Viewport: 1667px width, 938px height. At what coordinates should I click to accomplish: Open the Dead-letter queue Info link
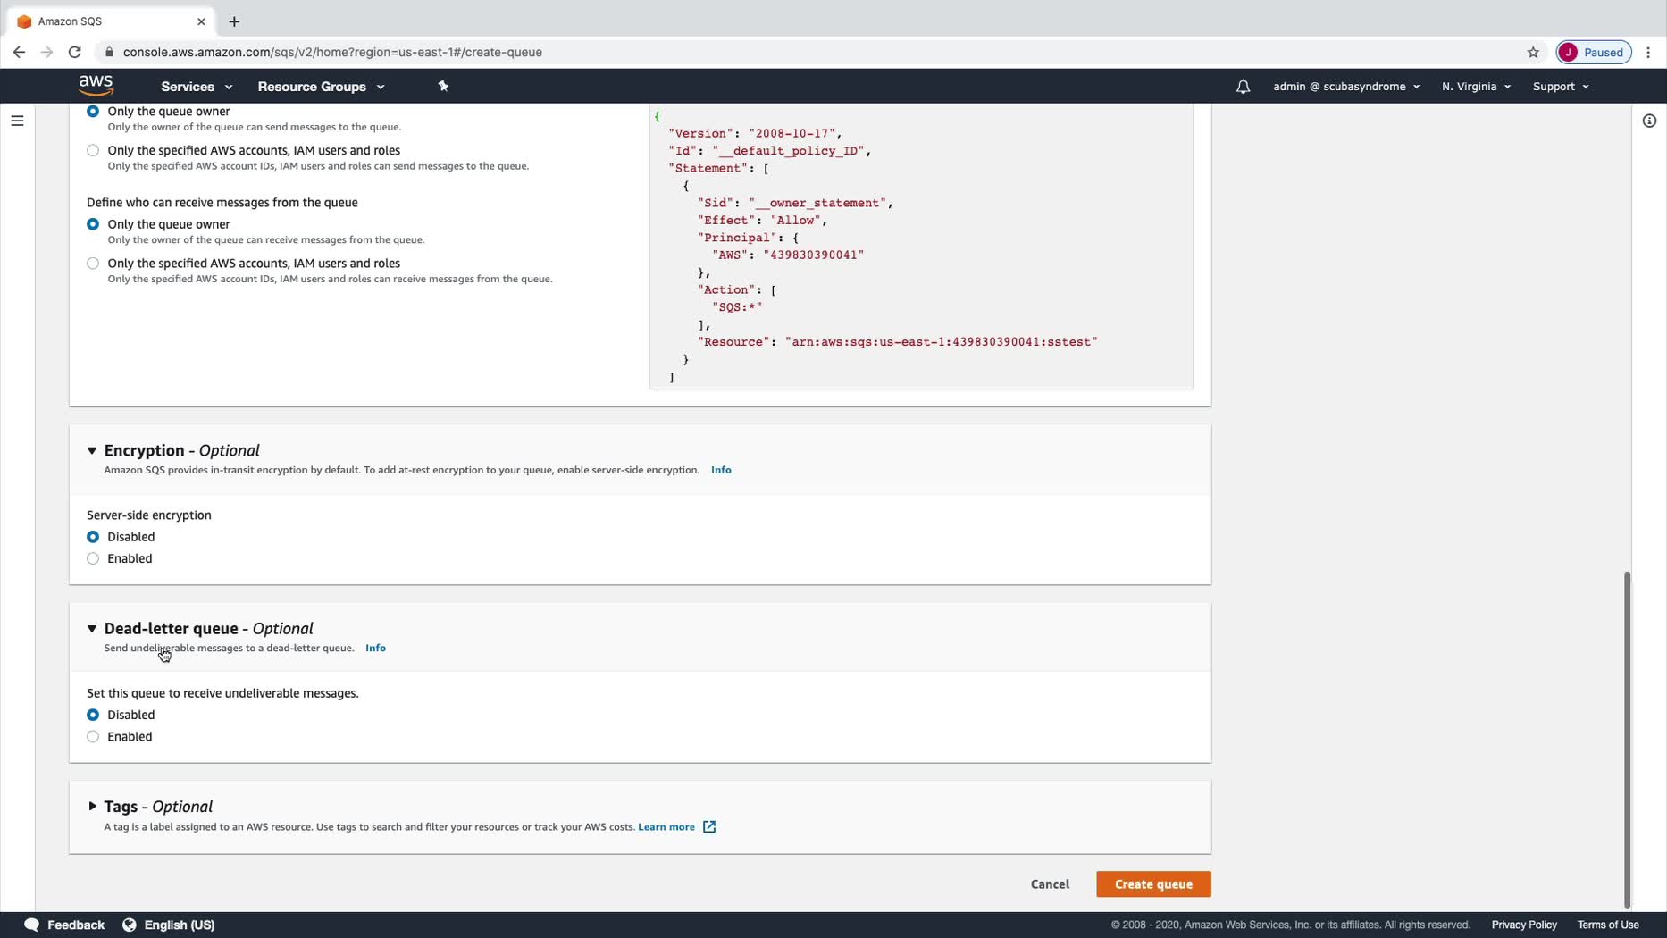(375, 648)
